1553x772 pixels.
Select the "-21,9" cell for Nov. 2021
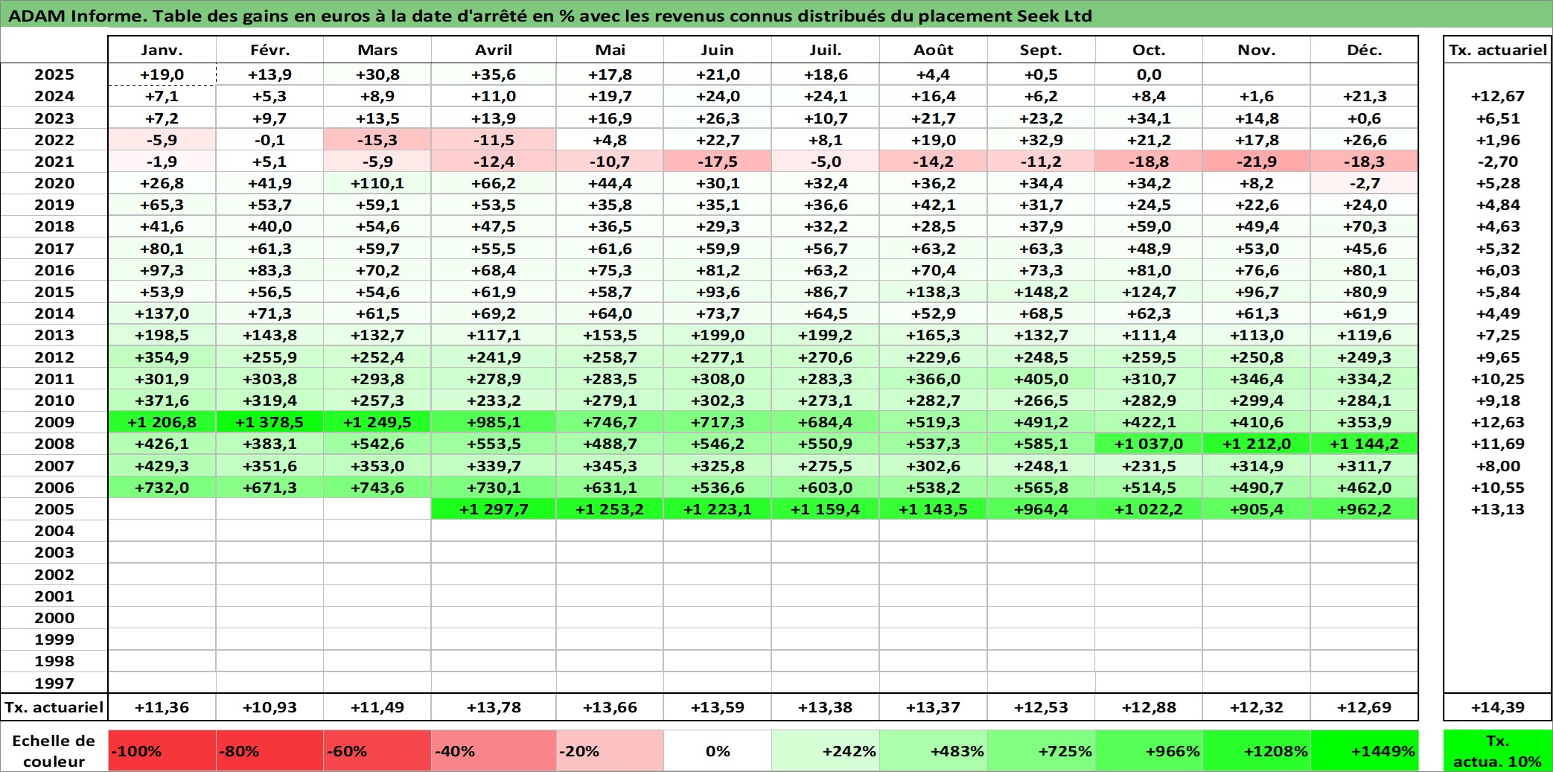click(1257, 162)
